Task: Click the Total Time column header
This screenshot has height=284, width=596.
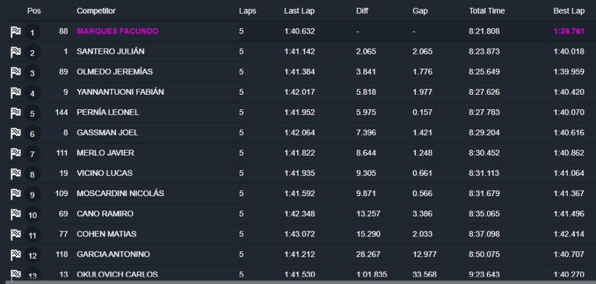Action: pos(487,11)
